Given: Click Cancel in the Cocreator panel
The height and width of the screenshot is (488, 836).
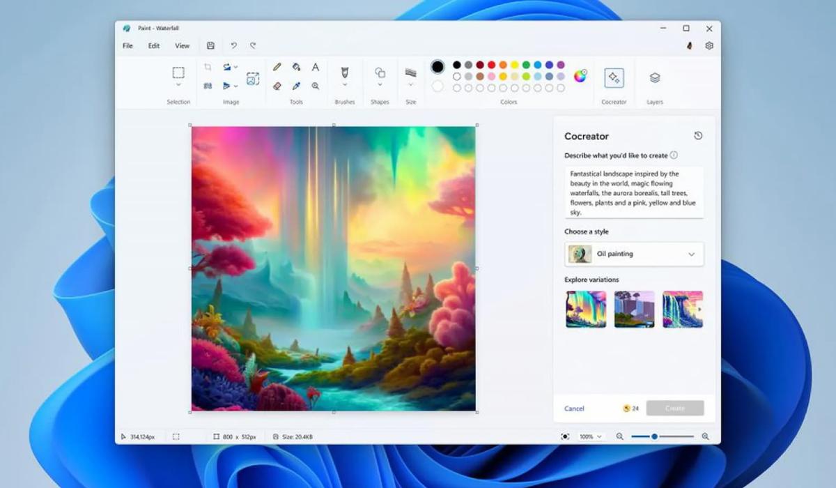Looking at the screenshot, I should pyautogui.click(x=574, y=409).
